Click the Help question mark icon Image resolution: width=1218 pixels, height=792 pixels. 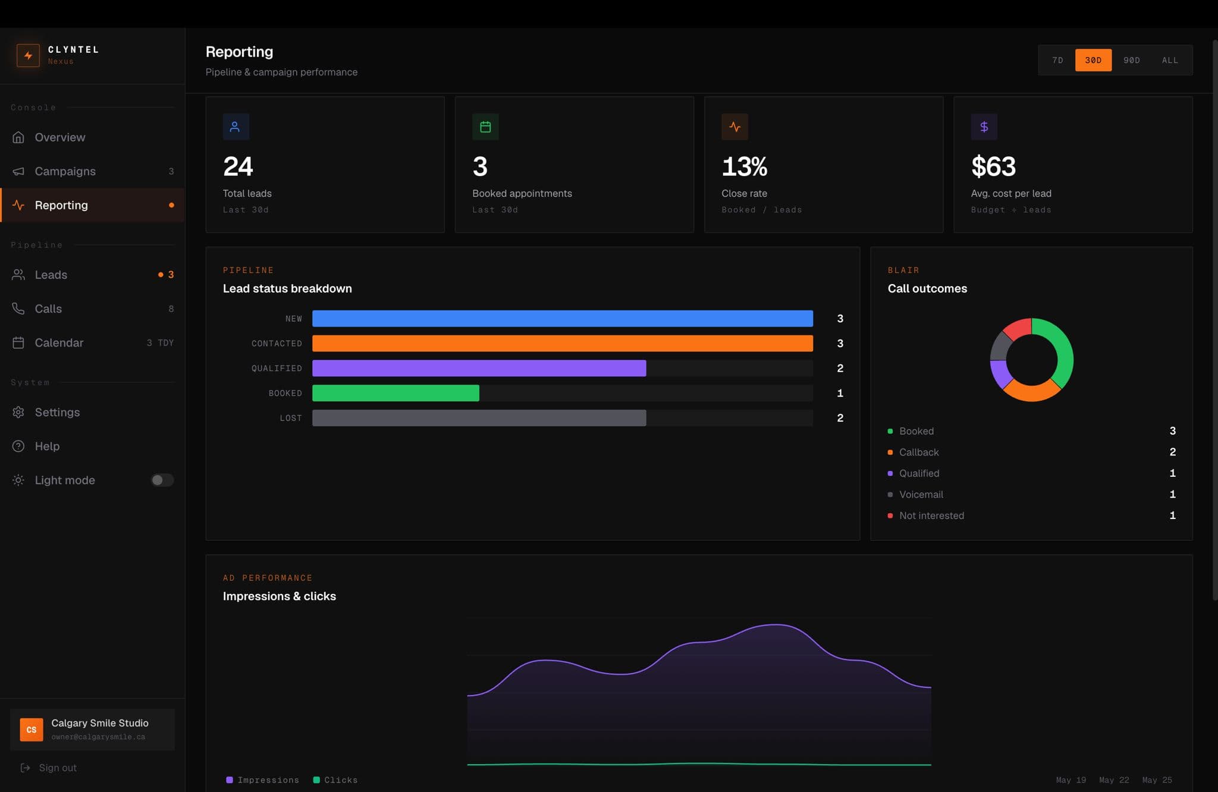click(x=18, y=446)
